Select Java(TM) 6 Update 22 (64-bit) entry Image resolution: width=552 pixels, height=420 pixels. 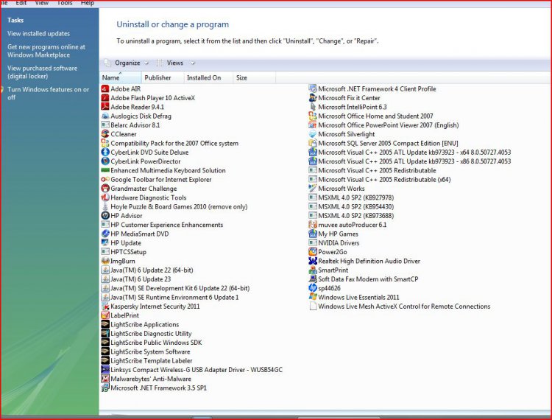coord(147,270)
